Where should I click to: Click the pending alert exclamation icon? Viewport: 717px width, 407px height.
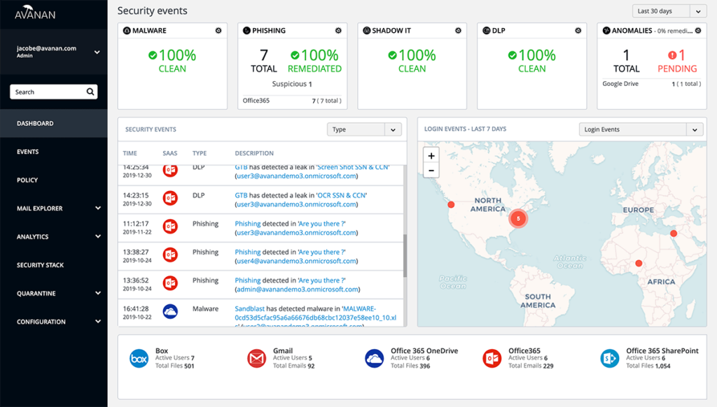pyautogui.click(x=671, y=55)
